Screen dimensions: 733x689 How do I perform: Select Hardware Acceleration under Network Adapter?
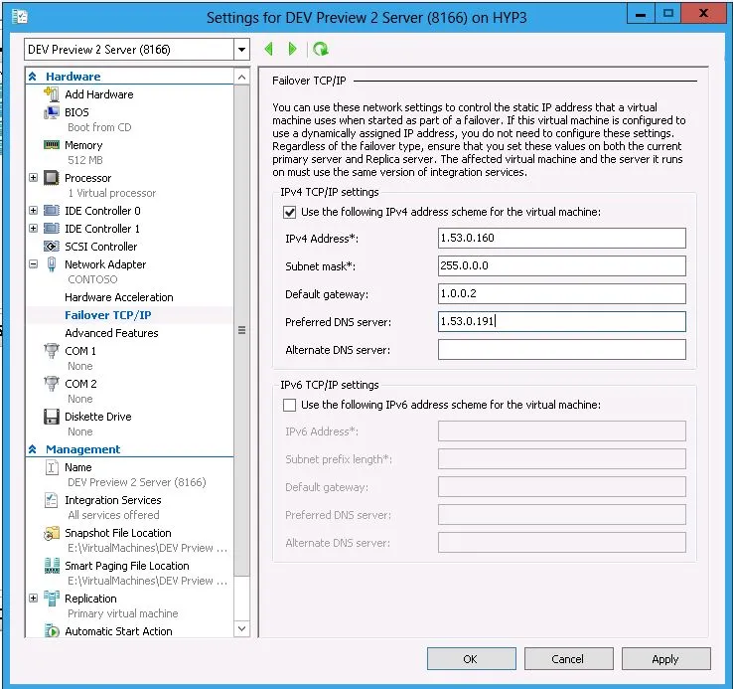pyautogui.click(x=119, y=297)
